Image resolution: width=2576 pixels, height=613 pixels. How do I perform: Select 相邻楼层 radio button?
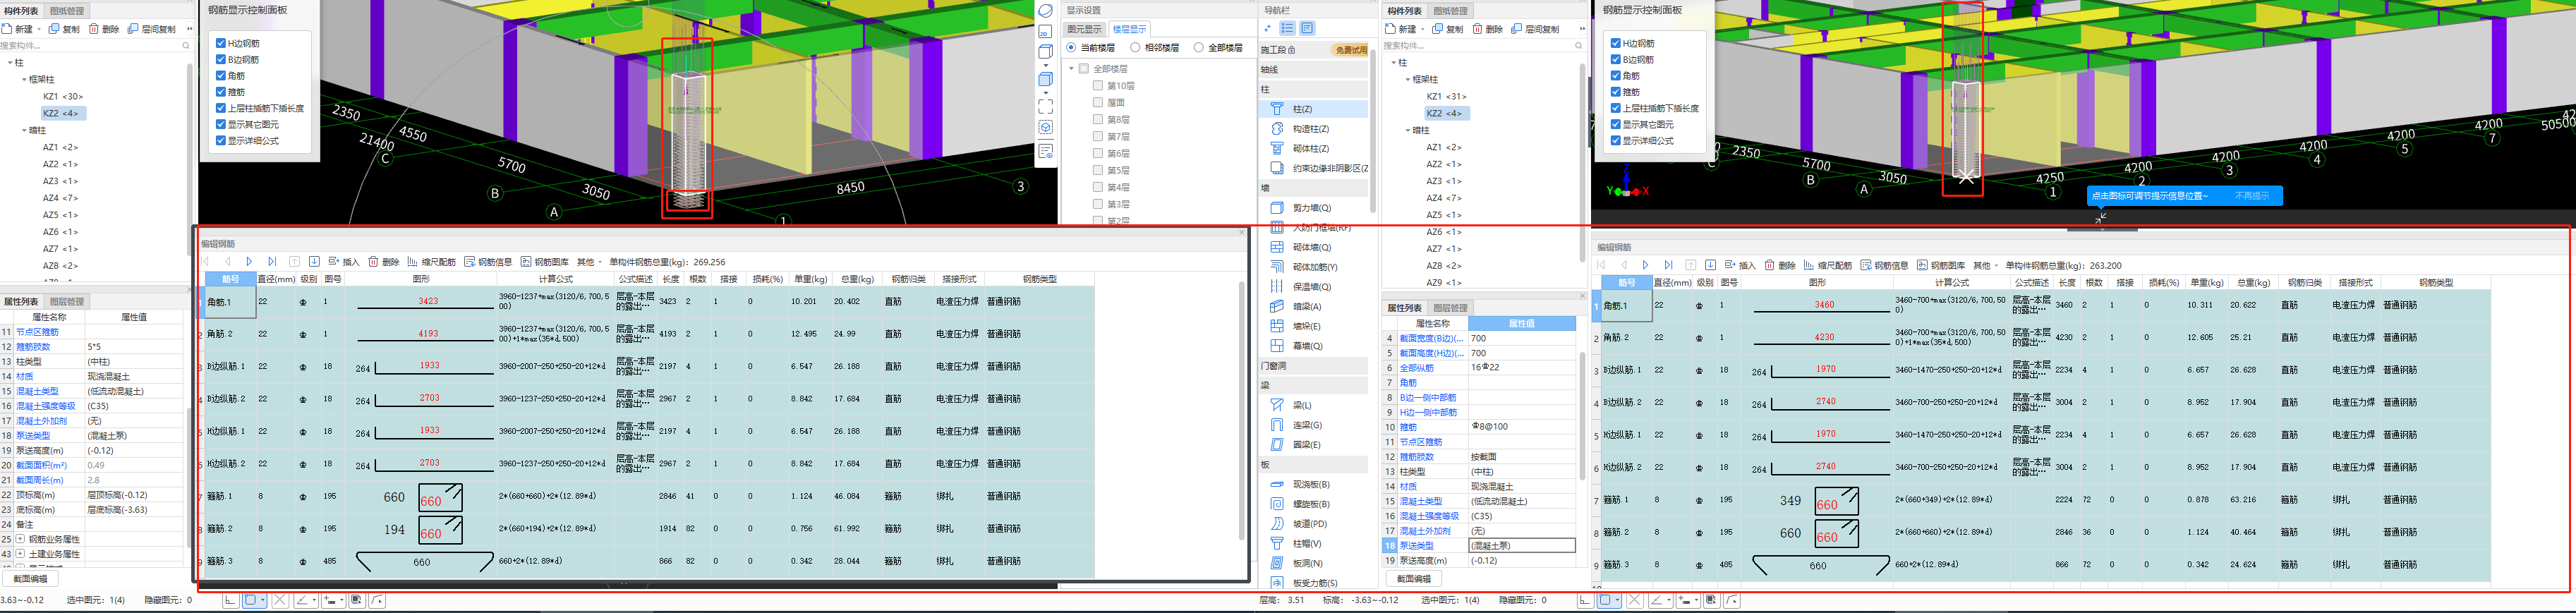point(1135,48)
